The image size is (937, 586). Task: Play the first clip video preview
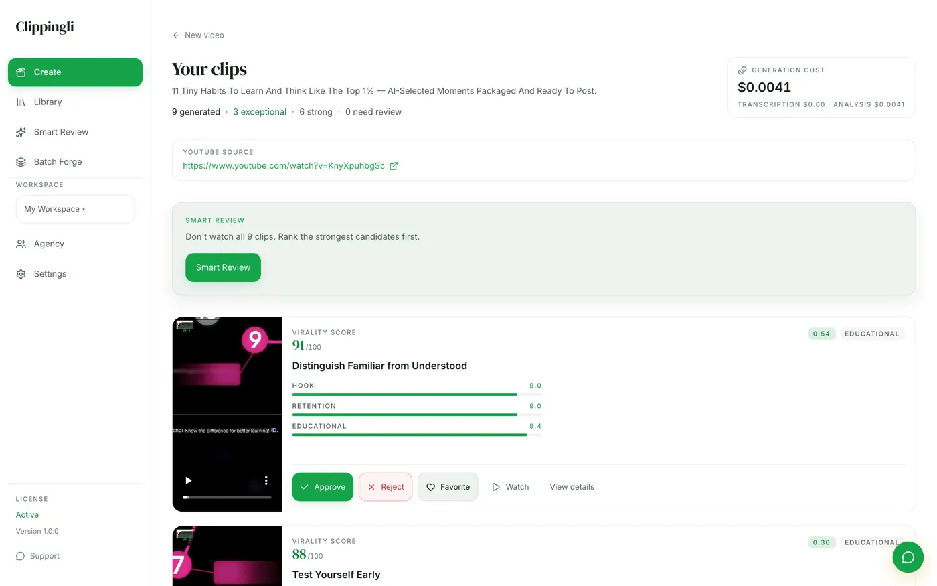(x=188, y=480)
